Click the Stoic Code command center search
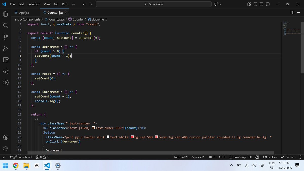 154,4
